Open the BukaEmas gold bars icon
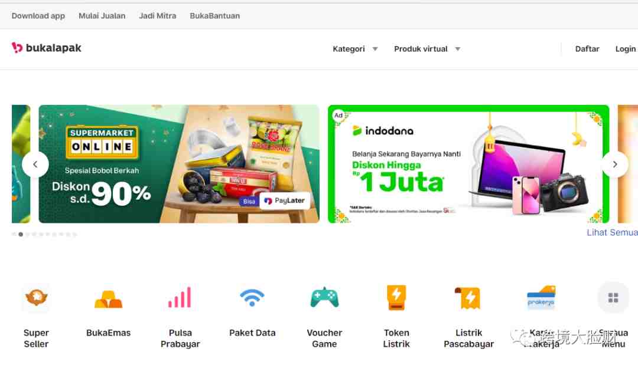Viewport: 638px width, 365px height. pos(108,299)
